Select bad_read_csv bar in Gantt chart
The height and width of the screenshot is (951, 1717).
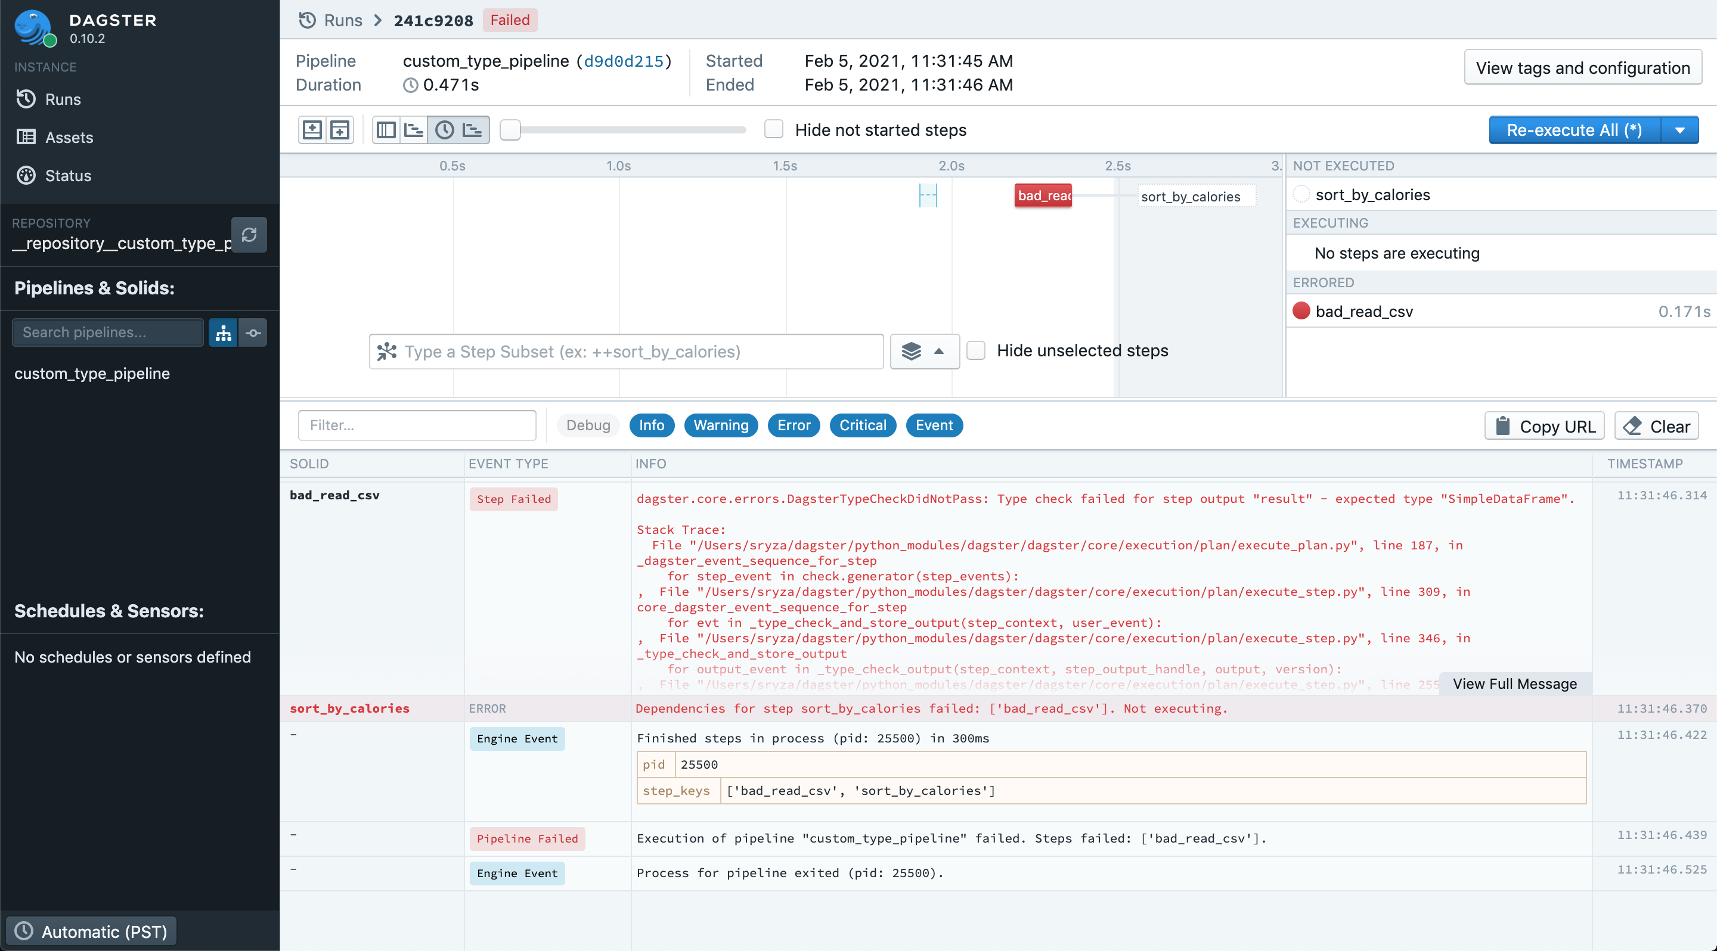click(x=1043, y=195)
